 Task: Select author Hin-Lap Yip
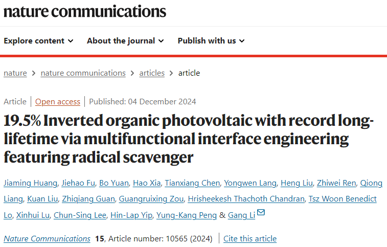(131, 215)
